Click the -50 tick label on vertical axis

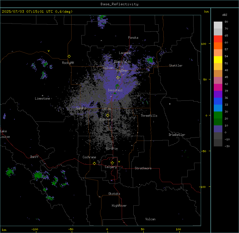coord(203,151)
